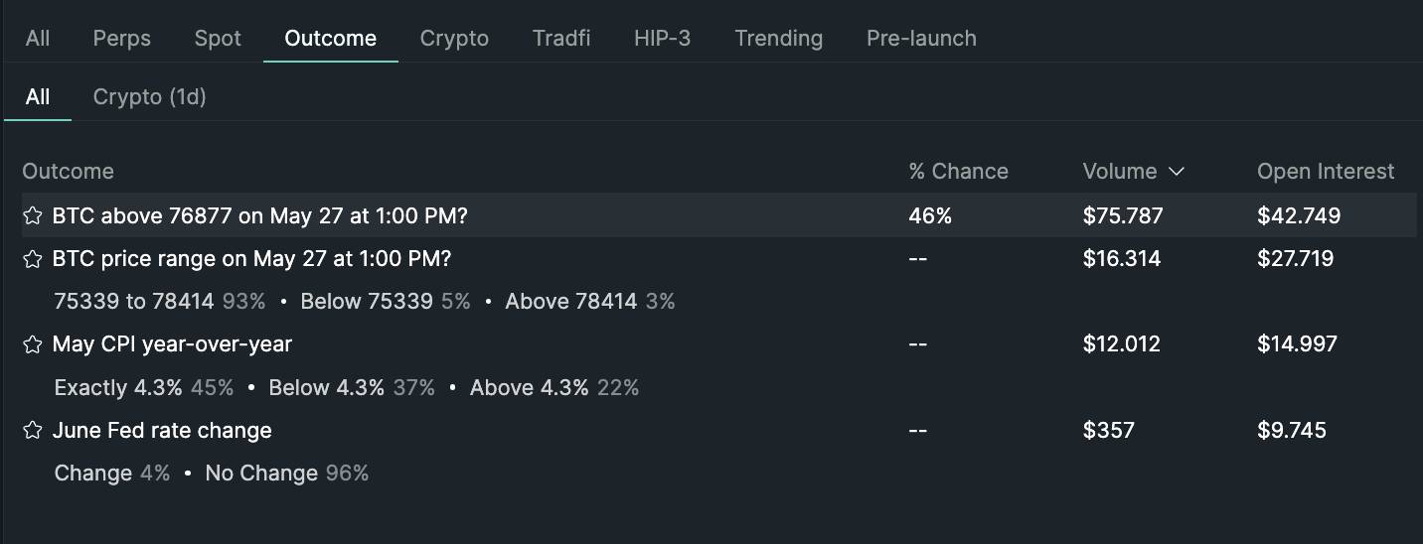Filter by Crypto (1d) sub-tab
1423x544 pixels.
[x=149, y=96]
